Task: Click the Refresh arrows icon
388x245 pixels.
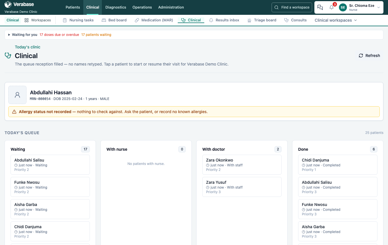Action: click(x=361, y=56)
